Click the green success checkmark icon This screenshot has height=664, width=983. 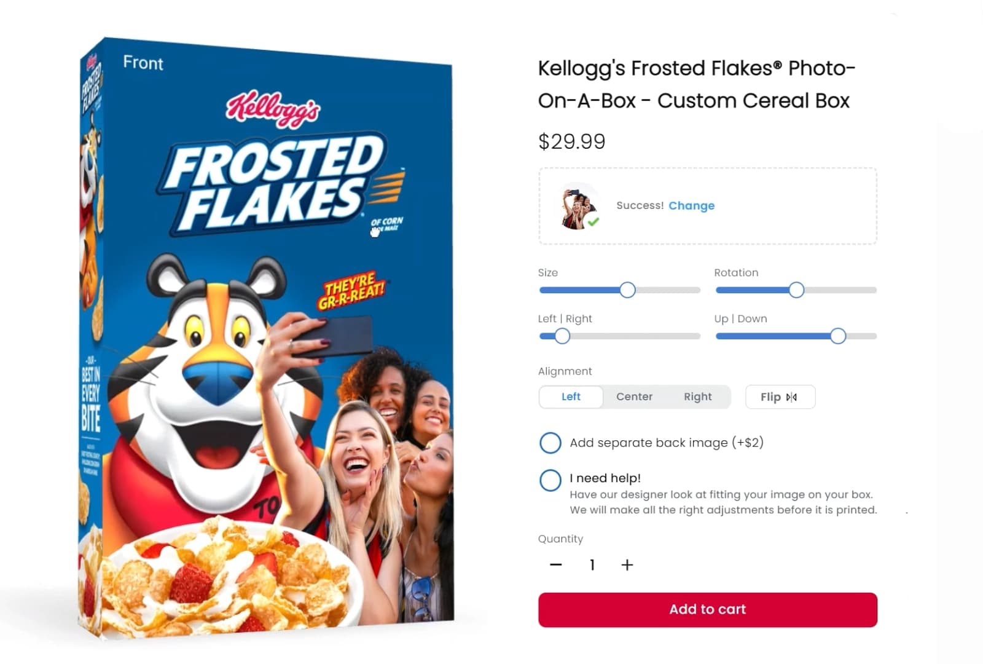click(x=593, y=221)
